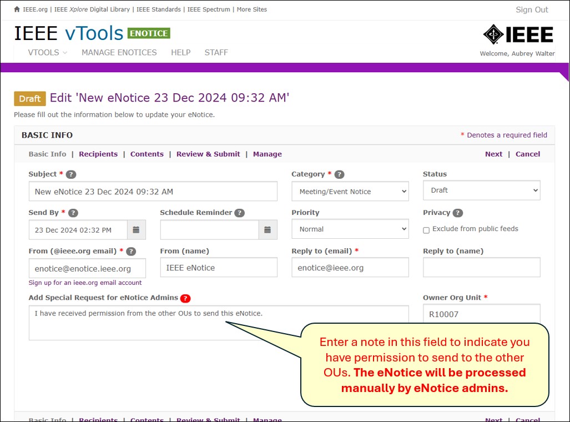Click the From (@ieee.org email) field
570x422 pixels.
click(x=87, y=269)
